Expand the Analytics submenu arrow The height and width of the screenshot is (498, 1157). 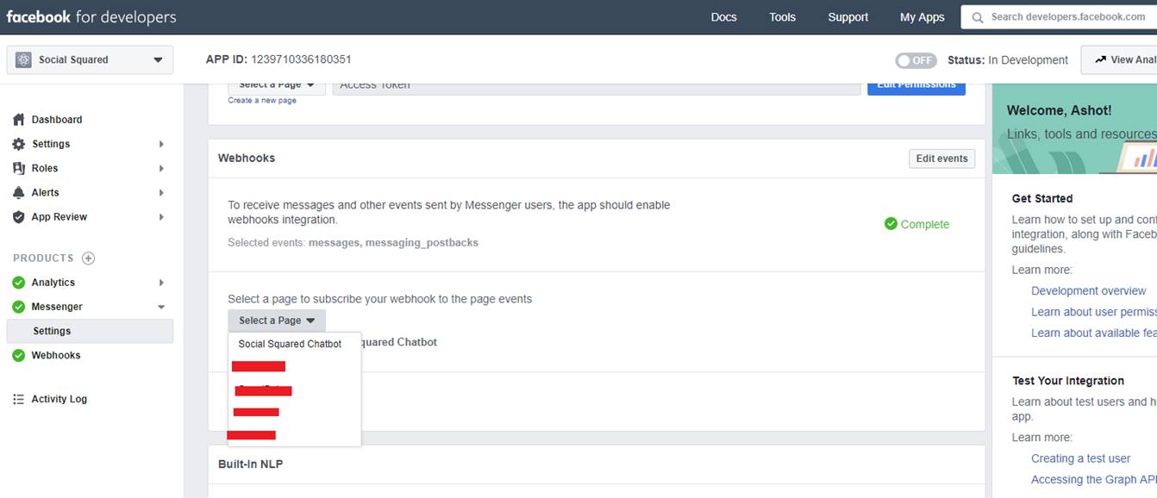tap(160, 283)
